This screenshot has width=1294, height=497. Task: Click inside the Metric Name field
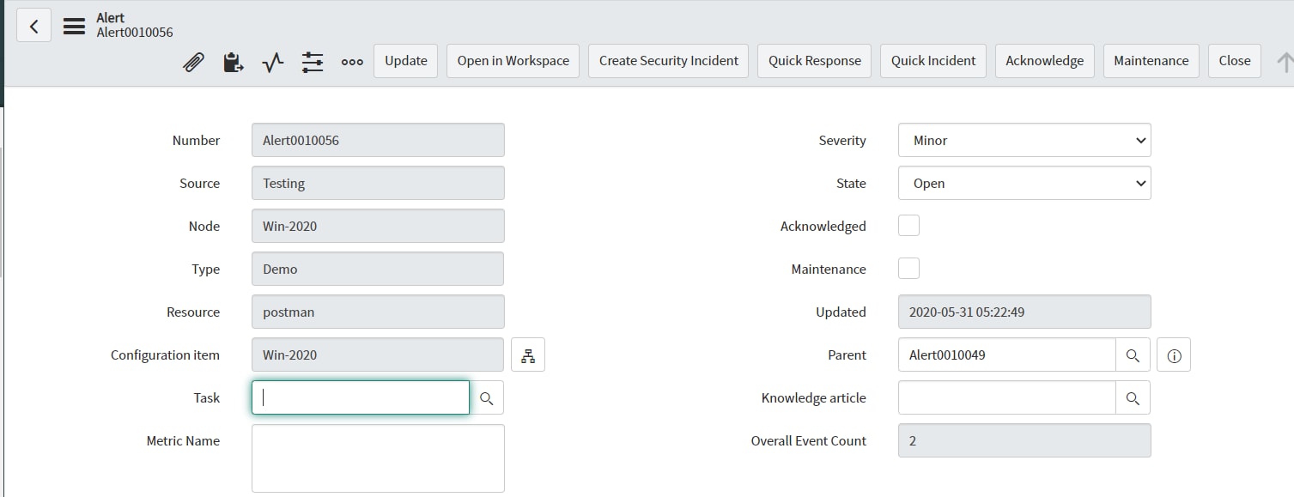tap(378, 458)
